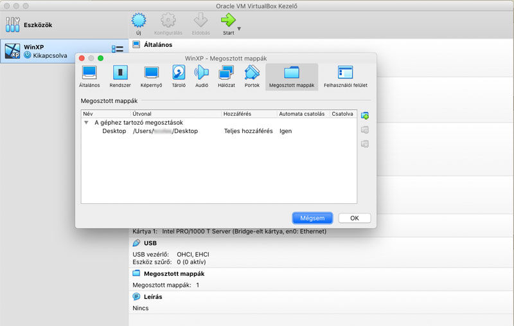The width and height of the screenshot is (514, 326).
Task: Cancel with the Mégsem button
Action: [x=312, y=218]
